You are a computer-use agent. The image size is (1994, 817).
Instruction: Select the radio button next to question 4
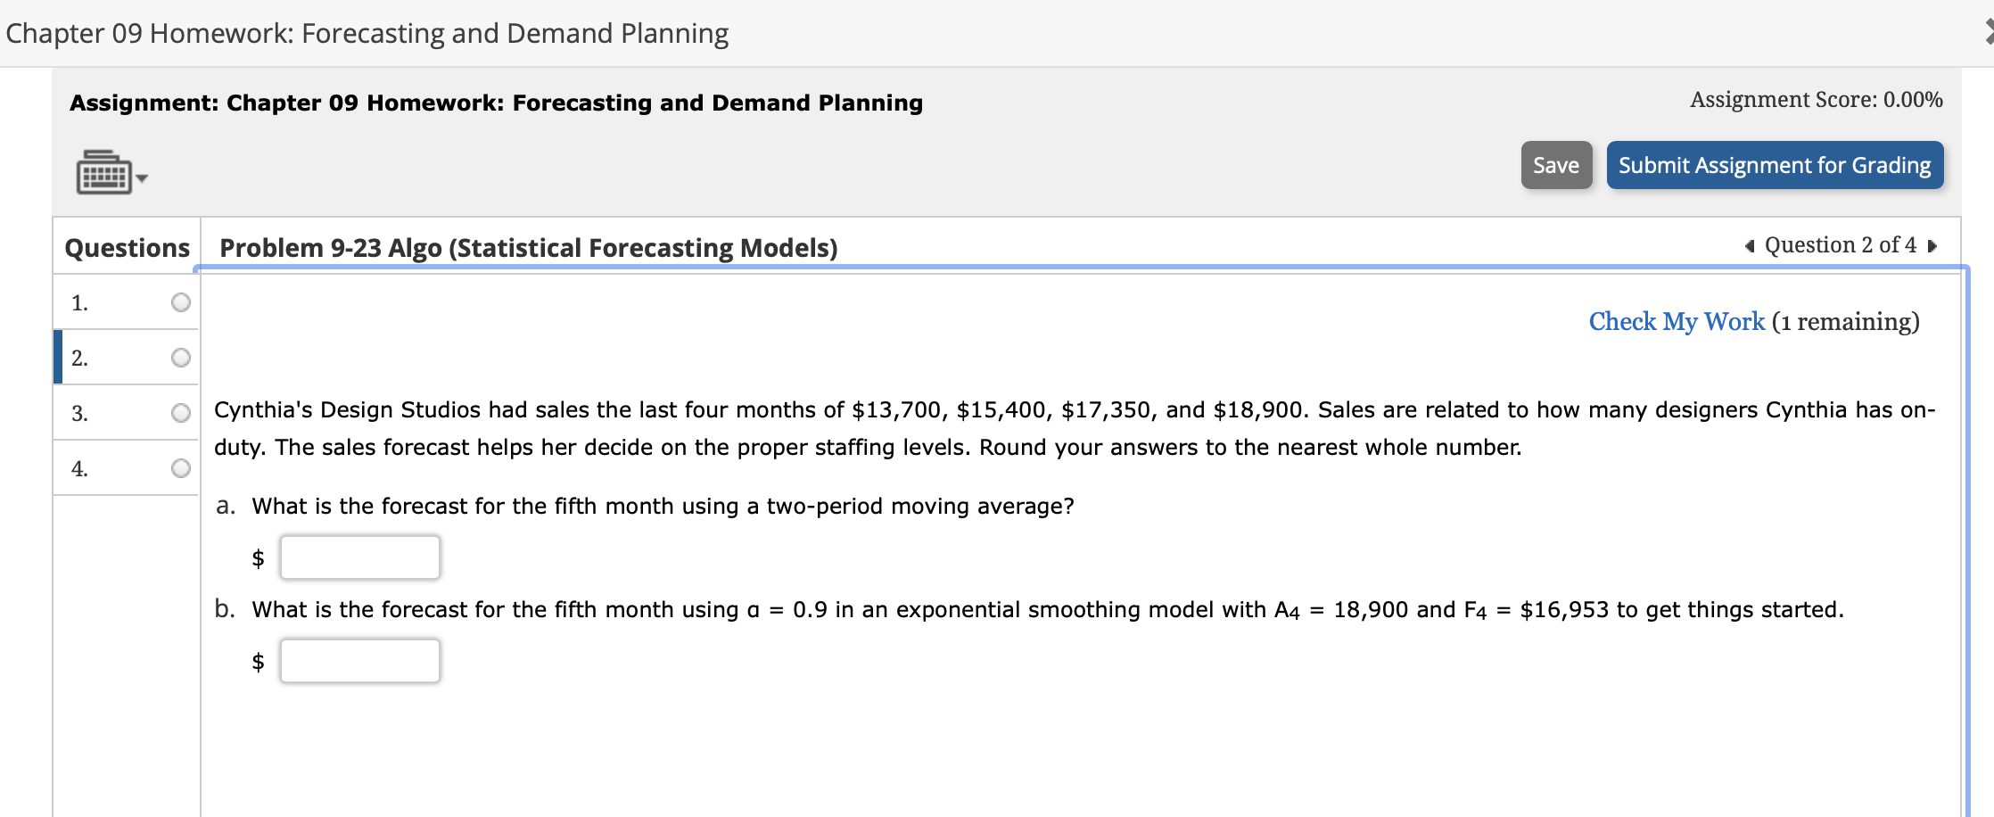(x=180, y=466)
